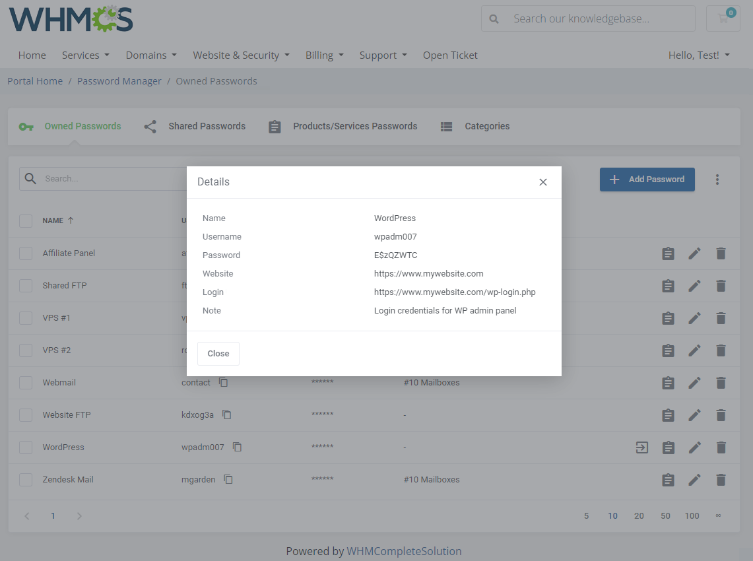Check the Webmail row checkbox
Viewport: 753px width, 561px height.
(x=26, y=383)
